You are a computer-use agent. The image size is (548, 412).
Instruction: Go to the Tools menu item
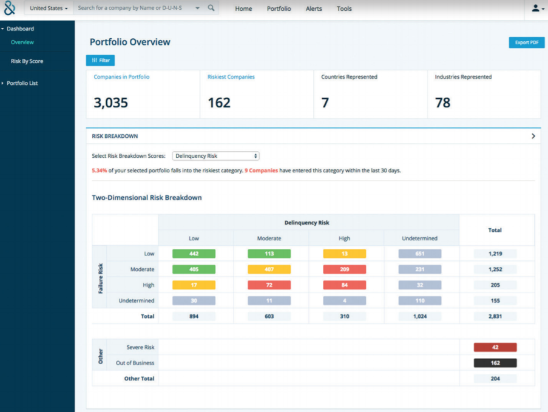click(344, 8)
